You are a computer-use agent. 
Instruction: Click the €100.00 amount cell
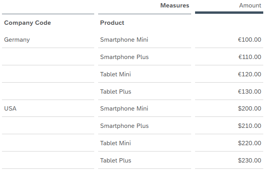pyautogui.click(x=249, y=40)
